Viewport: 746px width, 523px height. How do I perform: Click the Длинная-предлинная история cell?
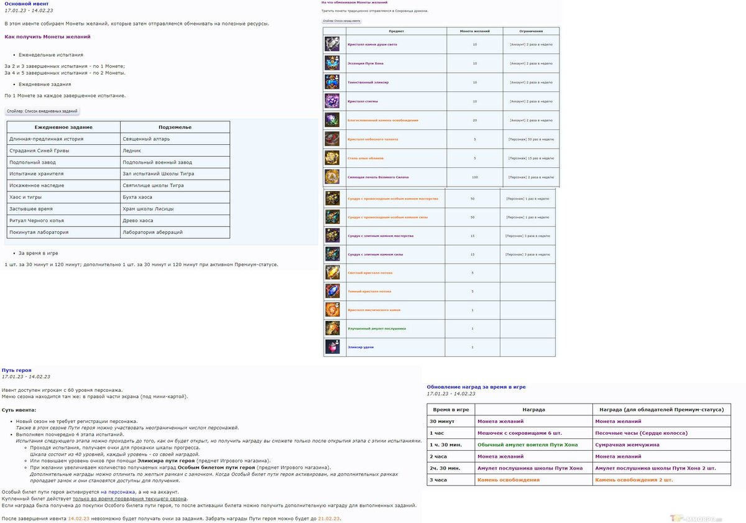(63, 139)
